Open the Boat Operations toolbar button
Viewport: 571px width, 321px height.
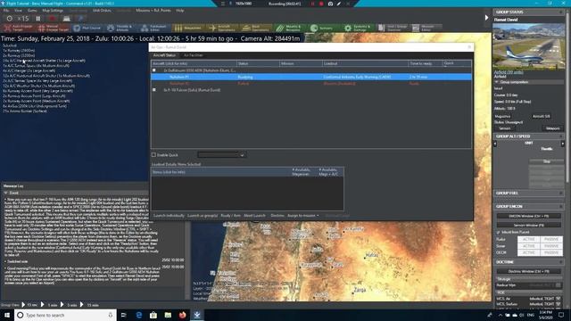point(256,28)
